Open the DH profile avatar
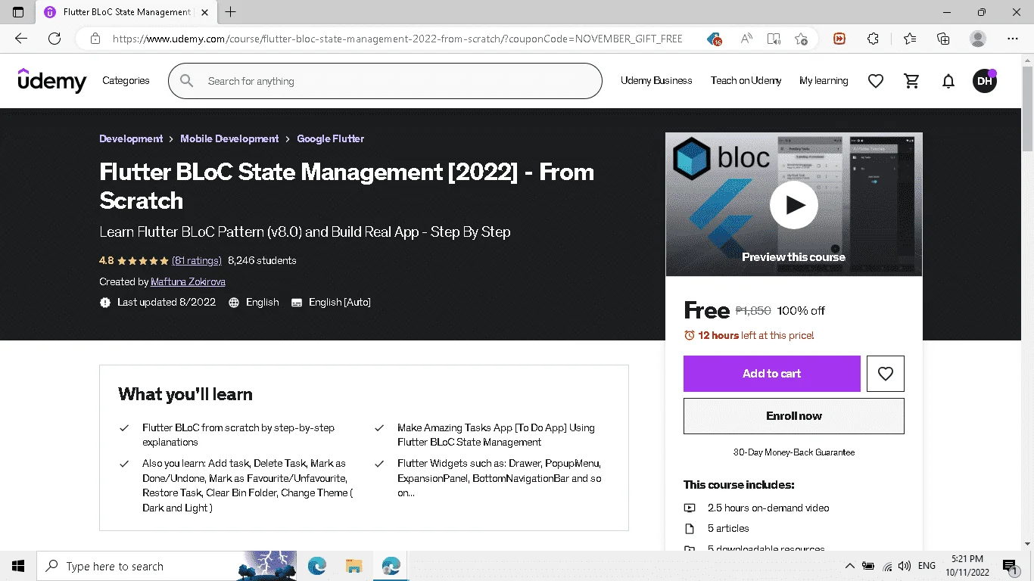The height and width of the screenshot is (581, 1034). pyautogui.click(x=985, y=81)
